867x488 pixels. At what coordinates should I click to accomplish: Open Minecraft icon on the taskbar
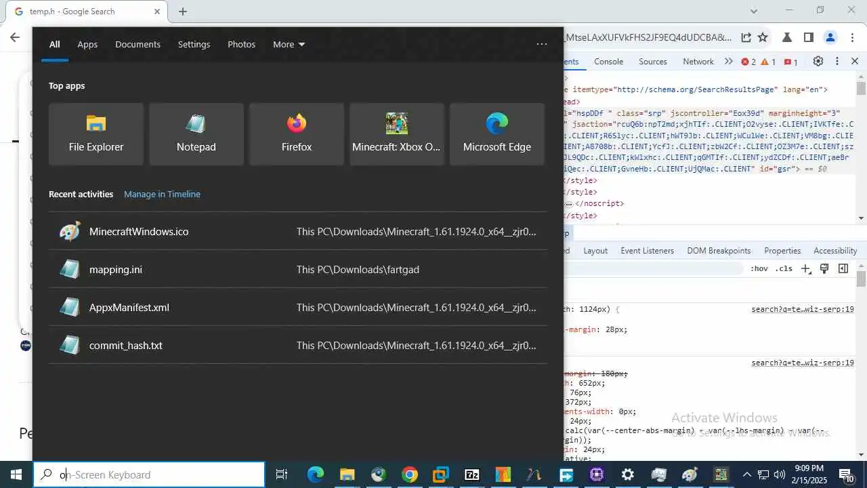(x=721, y=474)
